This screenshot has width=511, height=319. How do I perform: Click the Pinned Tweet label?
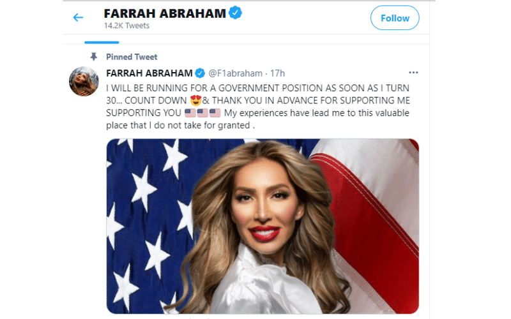coord(132,57)
